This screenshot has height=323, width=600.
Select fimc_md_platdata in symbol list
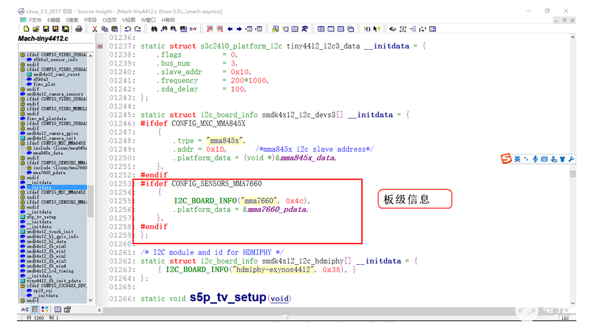point(46,118)
